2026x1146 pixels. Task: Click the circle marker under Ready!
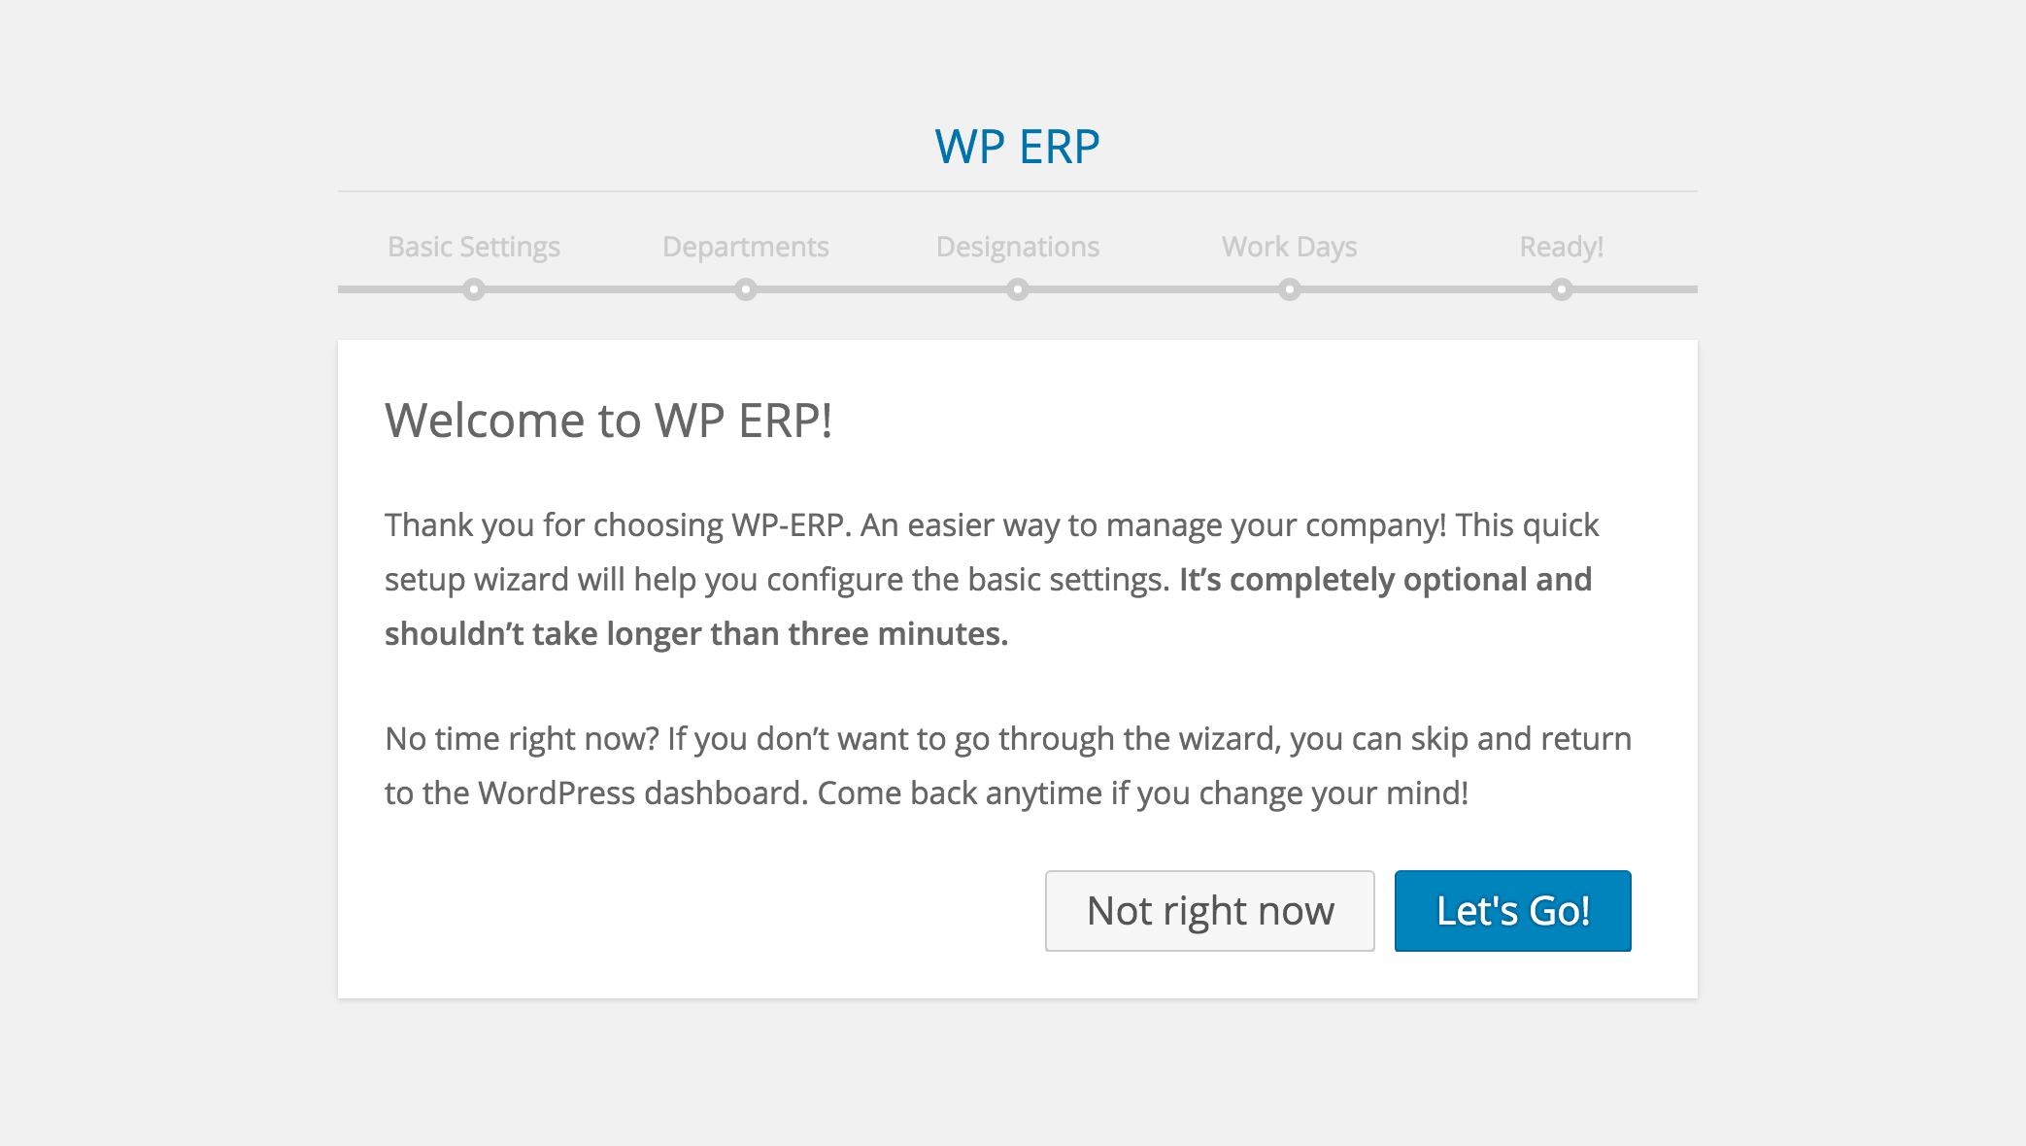point(1561,288)
